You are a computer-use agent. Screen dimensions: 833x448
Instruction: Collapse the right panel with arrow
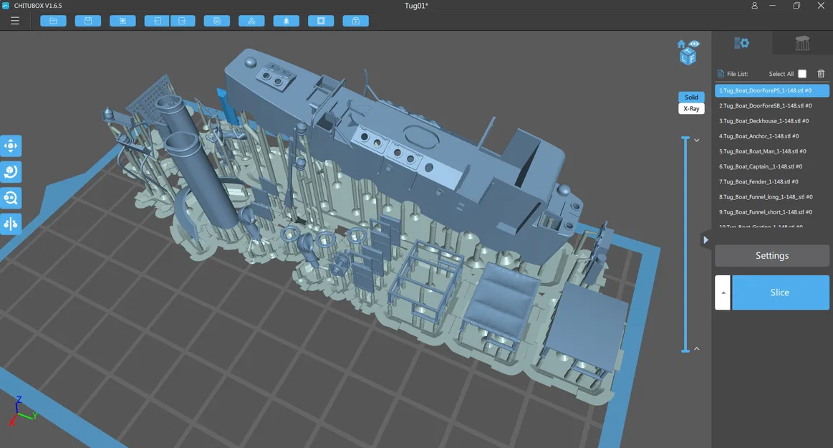706,239
